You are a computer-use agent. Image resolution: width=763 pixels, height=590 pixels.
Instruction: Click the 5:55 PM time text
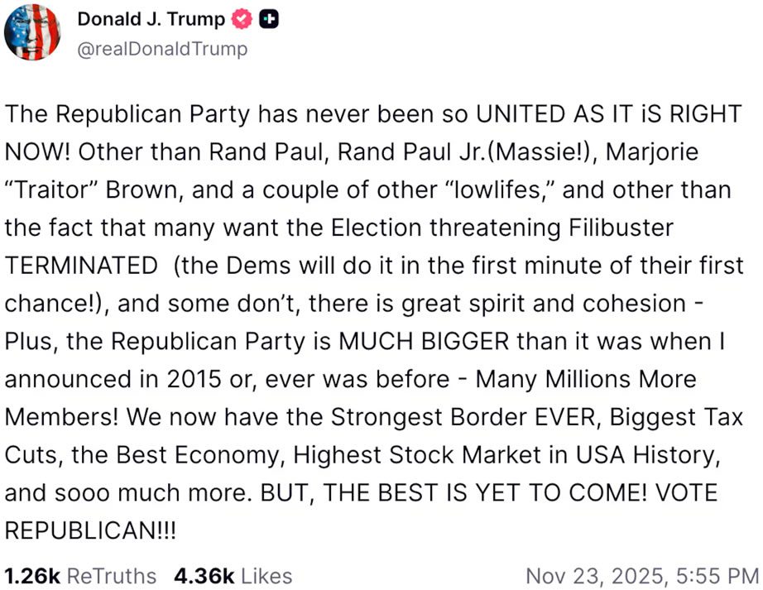click(717, 575)
